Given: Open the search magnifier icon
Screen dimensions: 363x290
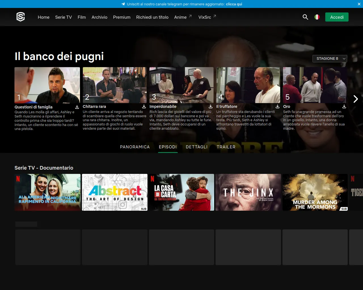Looking at the screenshot, I should (305, 17).
